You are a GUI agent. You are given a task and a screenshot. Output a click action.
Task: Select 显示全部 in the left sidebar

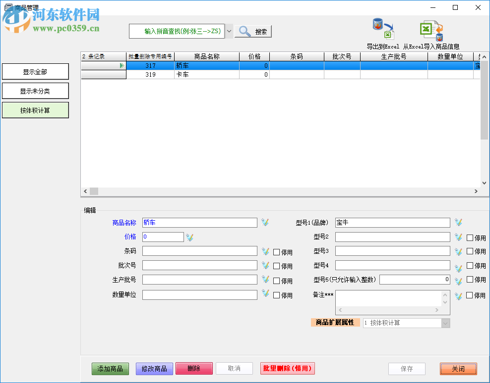(x=35, y=71)
